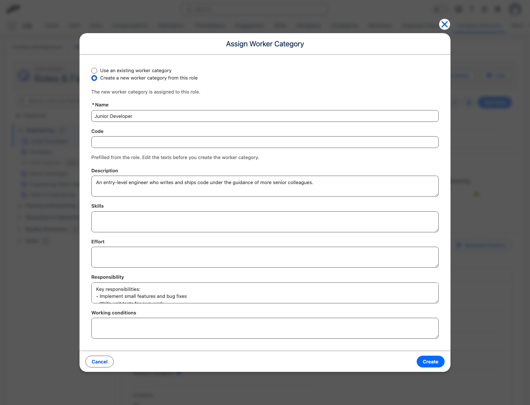Click the Code input field
The height and width of the screenshot is (405, 530).
(265, 142)
